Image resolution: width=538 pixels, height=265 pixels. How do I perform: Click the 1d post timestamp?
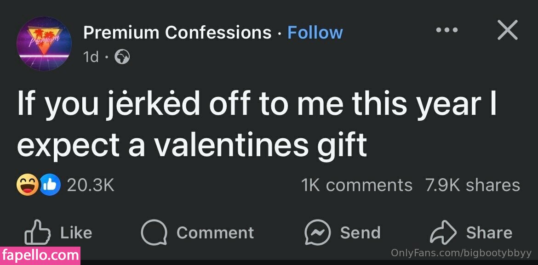click(x=91, y=57)
